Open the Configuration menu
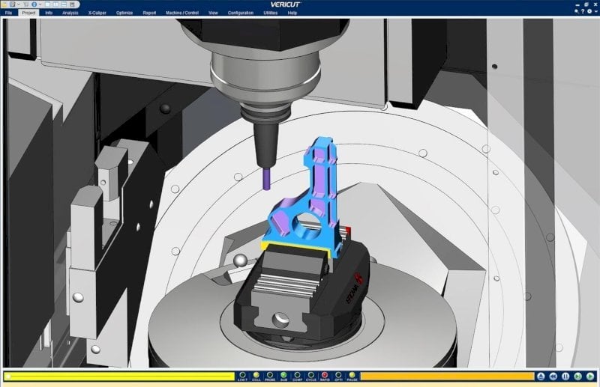The width and height of the screenshot is (600, 387). [x=241, y=13]
